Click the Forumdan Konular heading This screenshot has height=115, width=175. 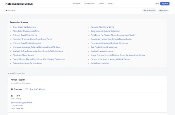pyautogui.click(x=19, y=22)
